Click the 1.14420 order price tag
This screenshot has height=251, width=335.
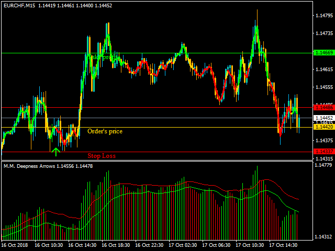coord(324,127)
